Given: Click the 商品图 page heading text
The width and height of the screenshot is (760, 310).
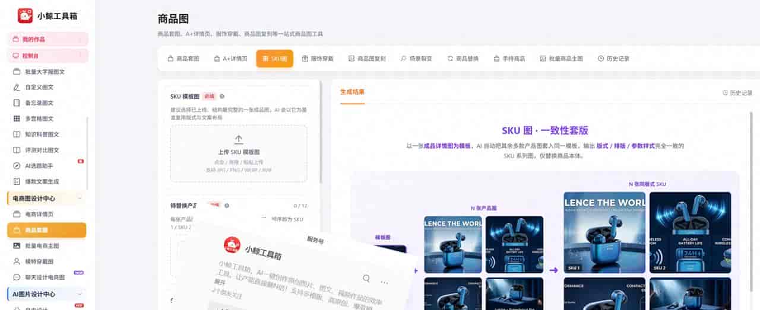Looking at the screenshot, I should coord(173,19).
